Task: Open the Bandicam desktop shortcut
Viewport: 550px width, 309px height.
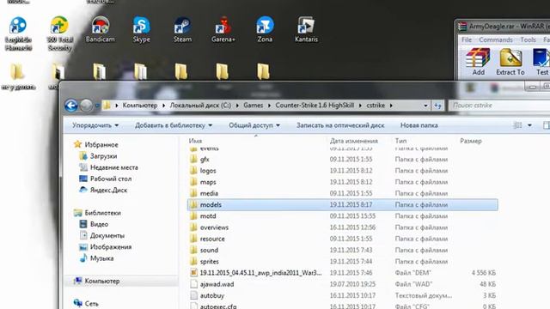Action: pos(100,30)
